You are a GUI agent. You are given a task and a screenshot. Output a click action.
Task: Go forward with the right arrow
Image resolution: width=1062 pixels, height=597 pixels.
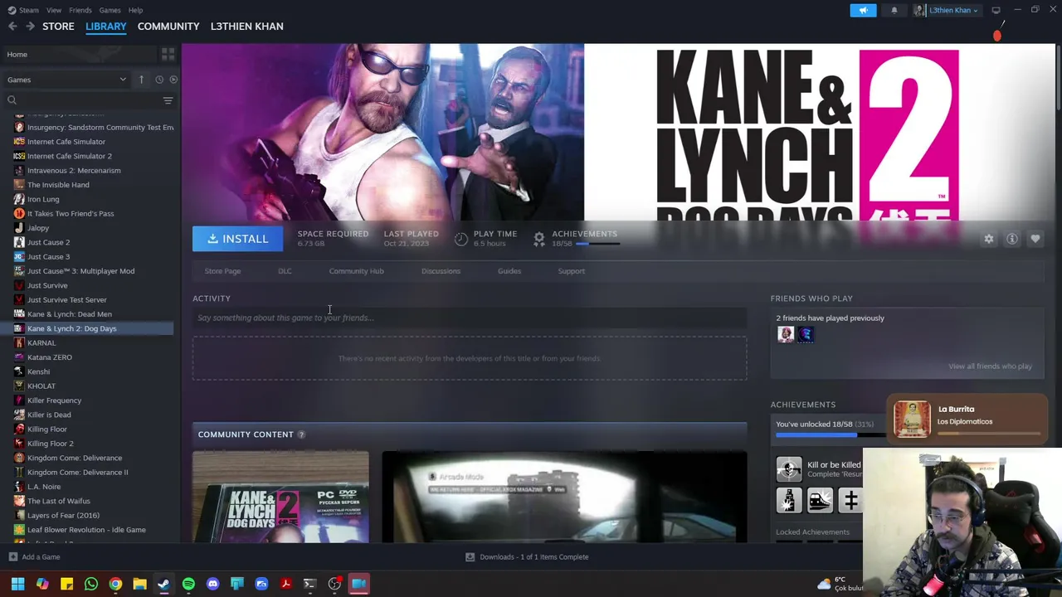[30, 27]
